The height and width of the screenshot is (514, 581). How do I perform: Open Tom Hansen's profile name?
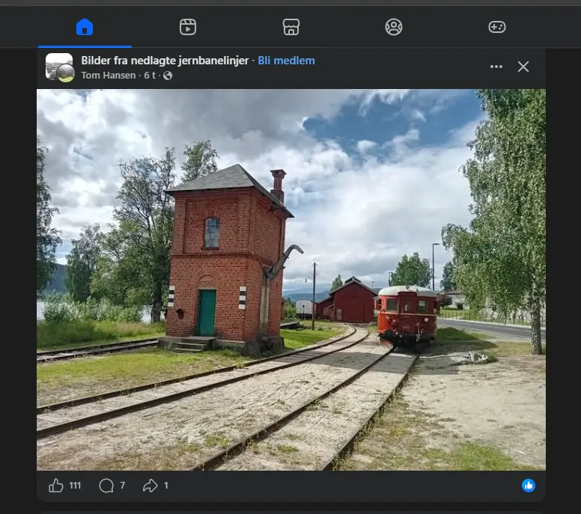click(x=109, y=76)
